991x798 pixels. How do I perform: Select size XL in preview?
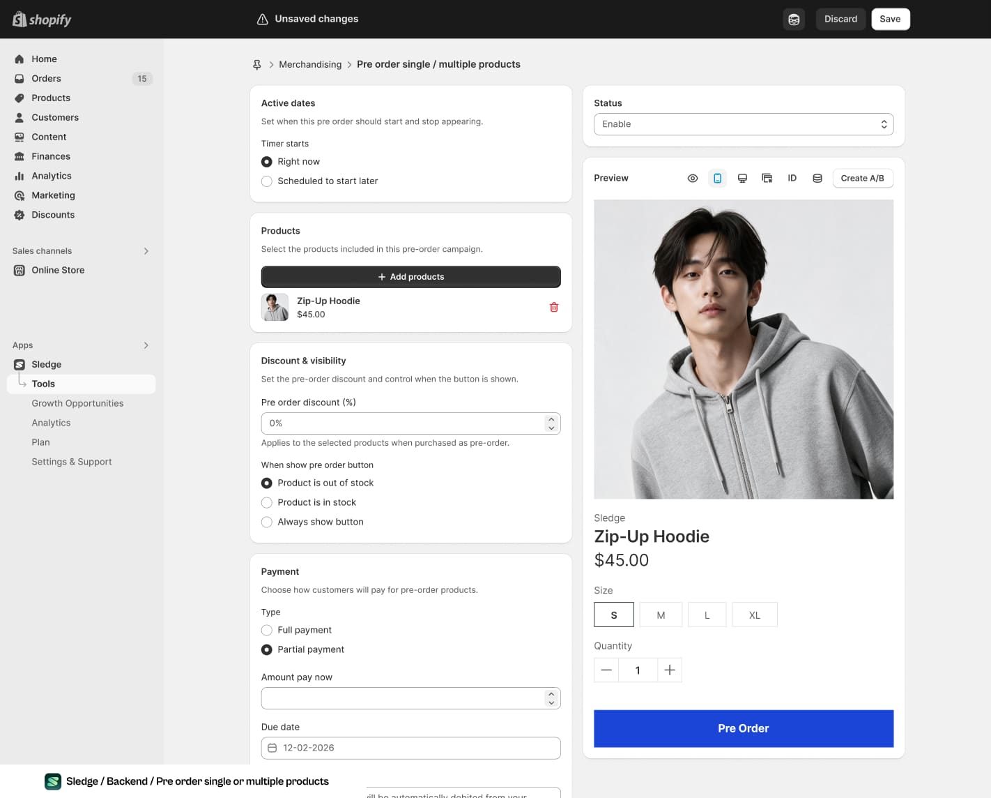click(x=755, y=615)
